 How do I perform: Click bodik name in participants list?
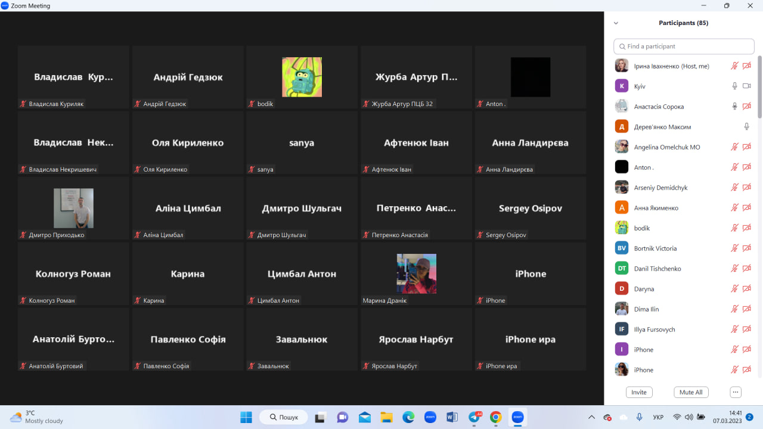click(x=642, y=228)
